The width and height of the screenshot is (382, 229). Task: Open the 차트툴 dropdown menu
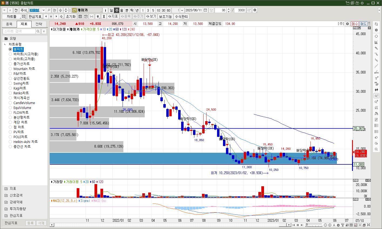[11, 16]
